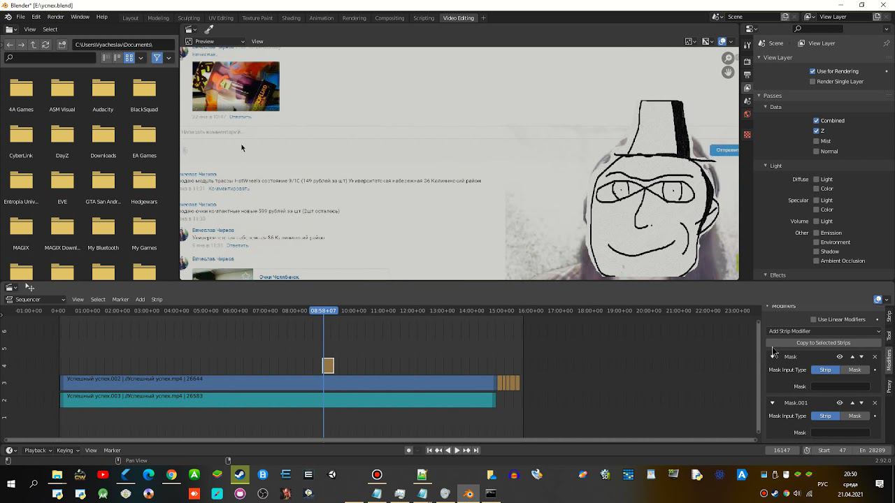895x503 pixels.
Task: Switch to the Animation workspace tab
Action: [321, 17]
